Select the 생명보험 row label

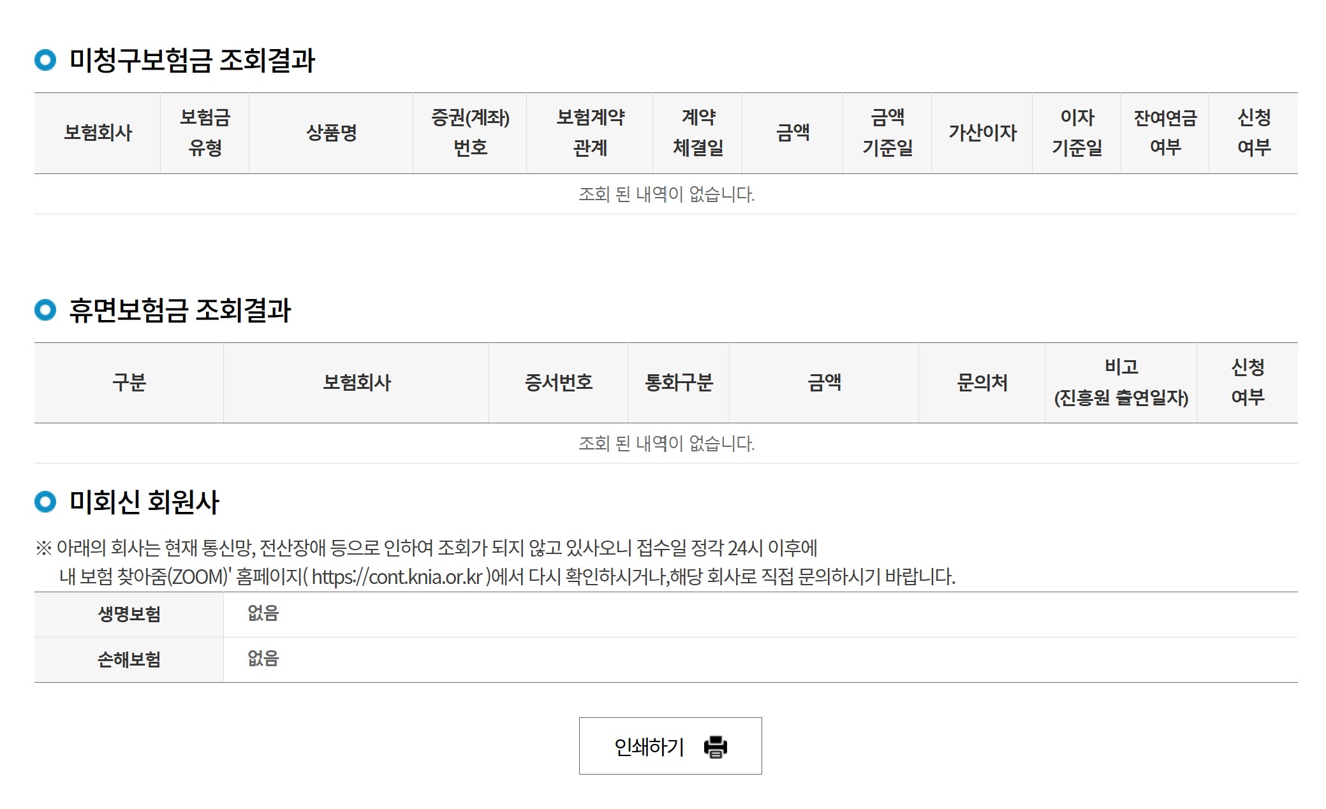[x=129, y=614]
